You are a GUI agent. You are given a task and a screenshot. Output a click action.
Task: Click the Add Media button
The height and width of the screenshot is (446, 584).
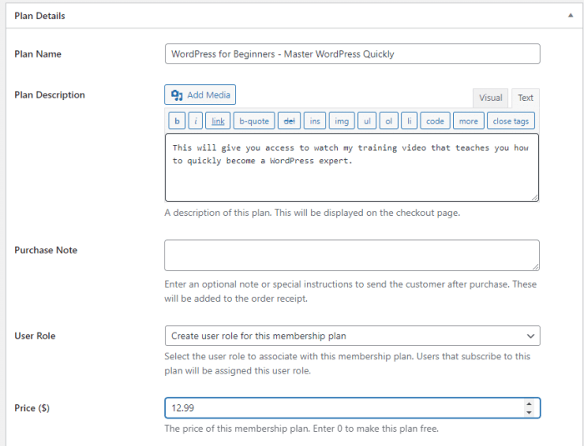click(x=200, y=95)
